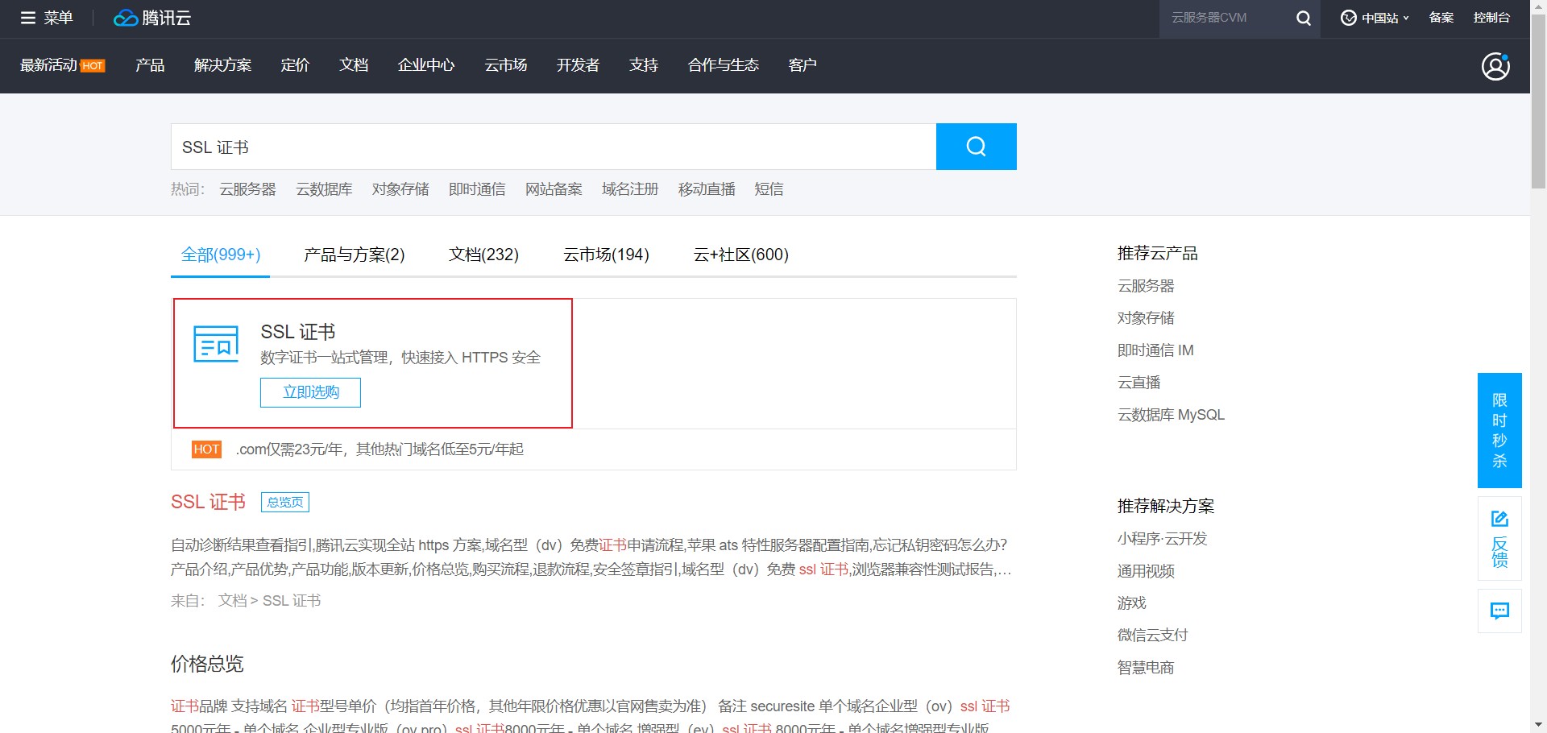Click the 腾讯云 logo
1547x733 pixels.
152,18
